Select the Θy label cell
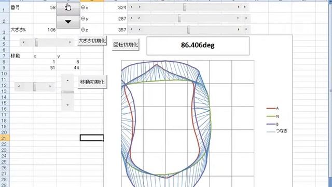The height and width of the screenshot is (187, 332). [x=92, y=19]
